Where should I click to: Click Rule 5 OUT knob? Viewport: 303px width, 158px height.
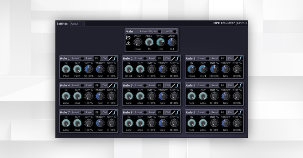point(140,96)
